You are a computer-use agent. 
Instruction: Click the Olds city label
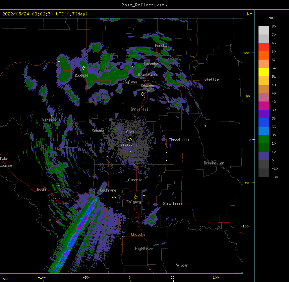click(130, 132)
